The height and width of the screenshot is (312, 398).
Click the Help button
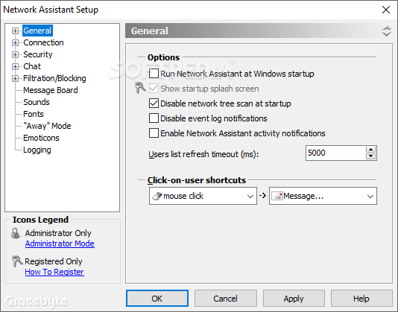click(x=361, y=299)
